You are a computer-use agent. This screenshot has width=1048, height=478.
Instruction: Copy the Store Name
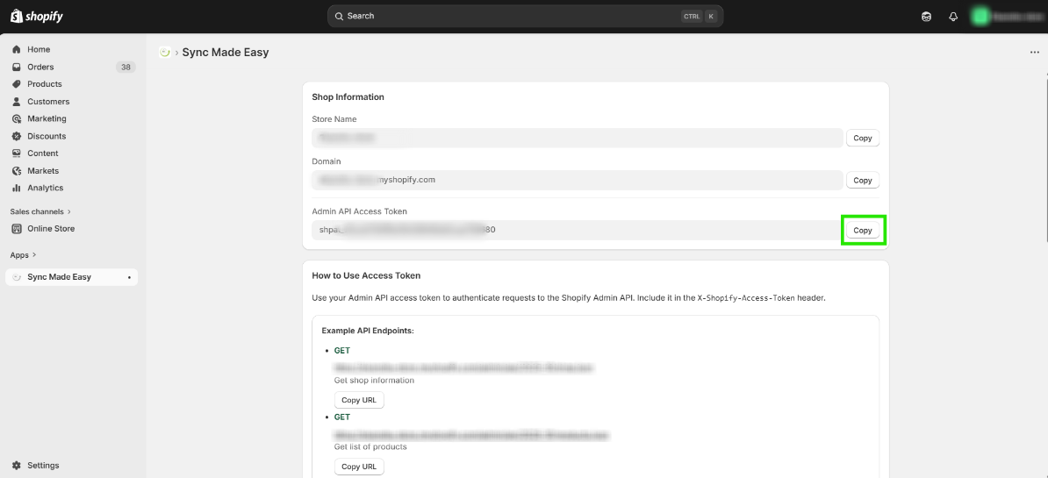point(863,138)
